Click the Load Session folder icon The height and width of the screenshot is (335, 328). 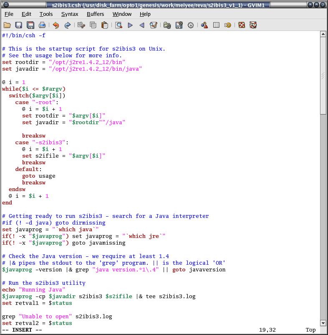[167, 25]
